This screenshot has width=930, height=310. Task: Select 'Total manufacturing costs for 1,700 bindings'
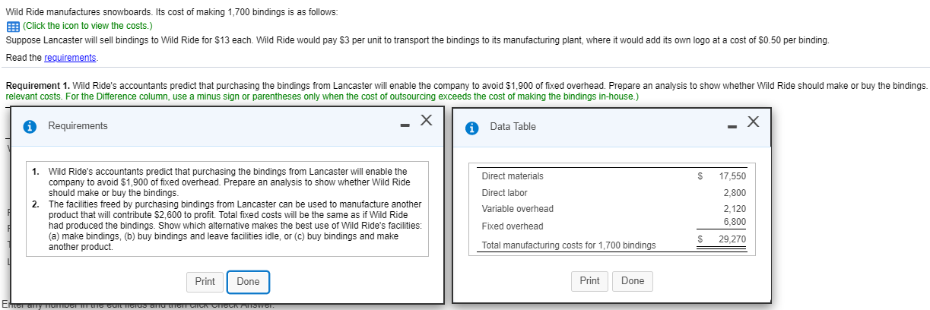(x=569, y=245)
